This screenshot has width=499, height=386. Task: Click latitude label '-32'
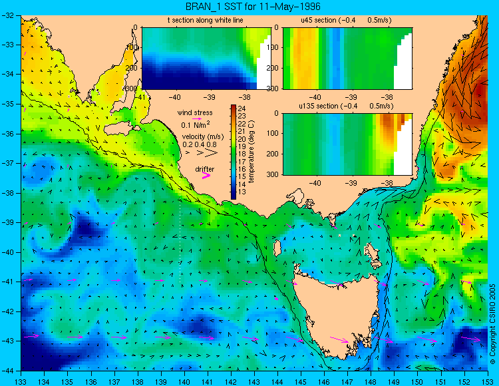(7, 15)
